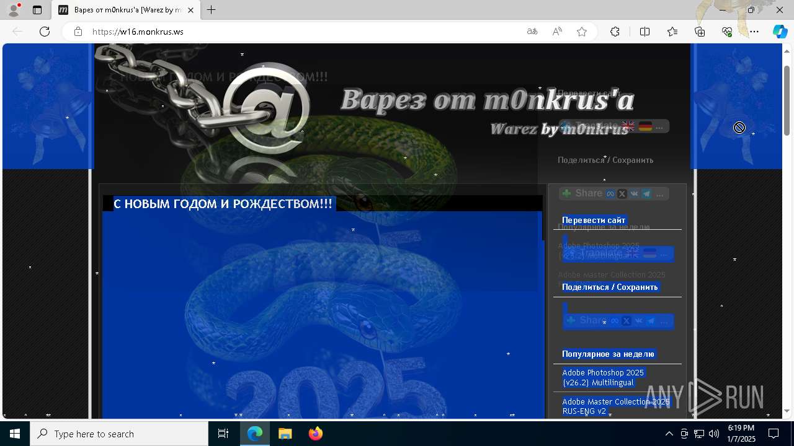Open the Favorites list

click(672, 32)
